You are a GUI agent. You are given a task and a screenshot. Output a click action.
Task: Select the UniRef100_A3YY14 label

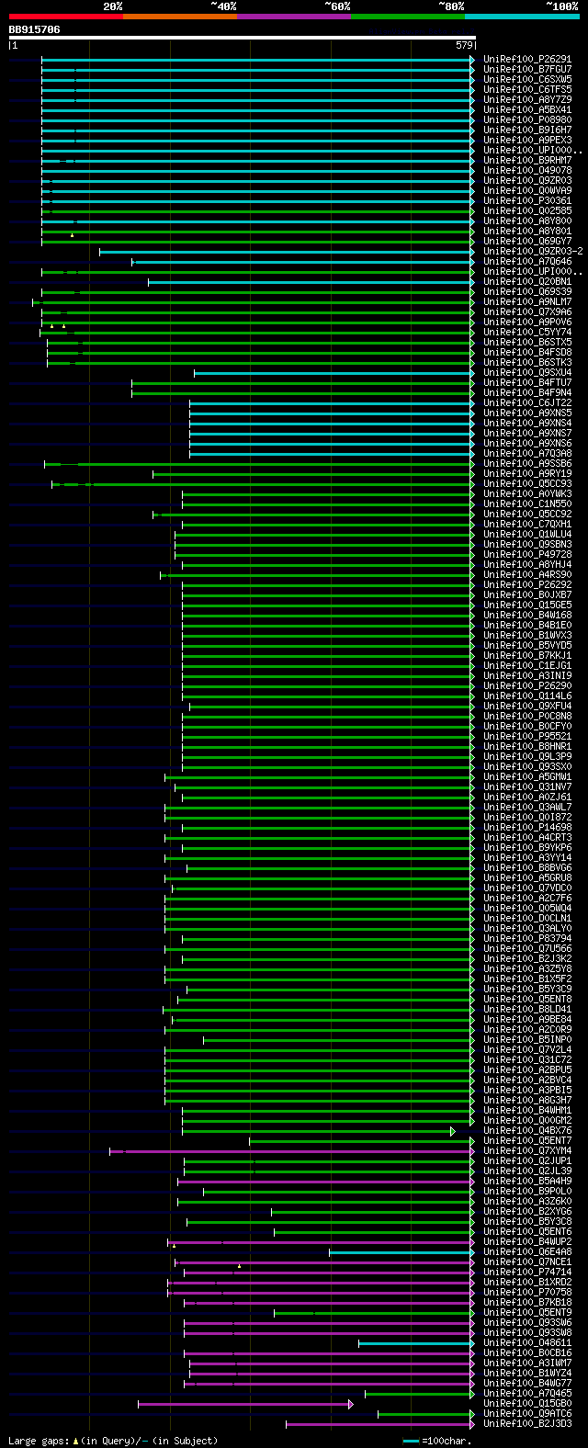(527, 857)
